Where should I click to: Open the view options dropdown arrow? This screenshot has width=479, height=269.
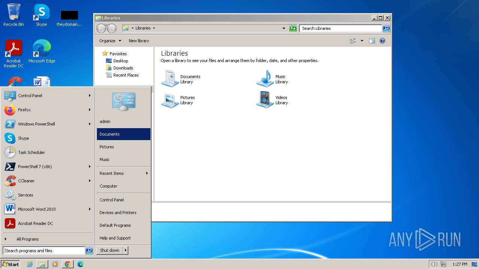[x=362, y=41]
